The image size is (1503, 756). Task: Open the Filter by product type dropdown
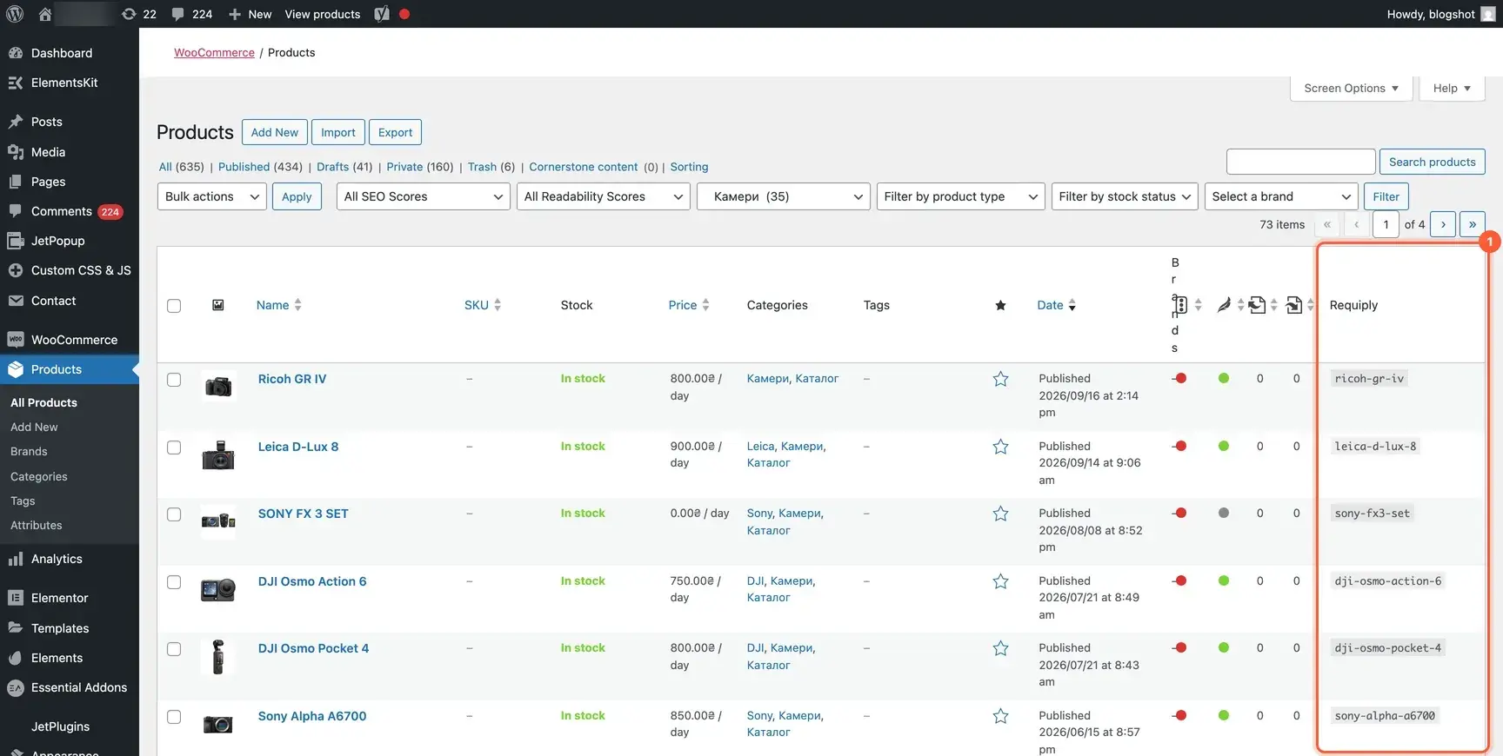coord(961,196)
